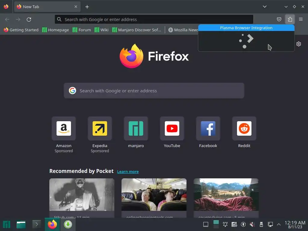Click the Google search box on page
The height and width of the screenshot is (231, 308).
click(x=154, y=91)
